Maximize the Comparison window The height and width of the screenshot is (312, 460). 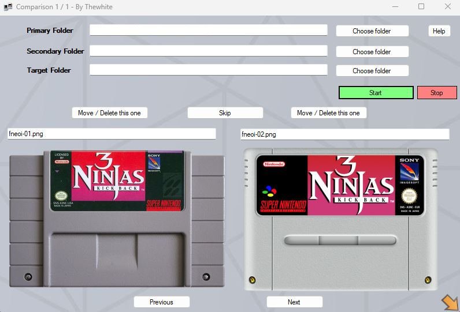pyautogui.click(x=421, y=6)
